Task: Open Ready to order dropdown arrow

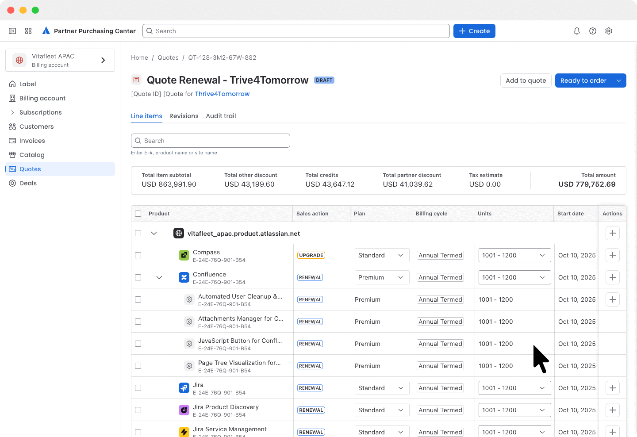Action: [619, 80]
